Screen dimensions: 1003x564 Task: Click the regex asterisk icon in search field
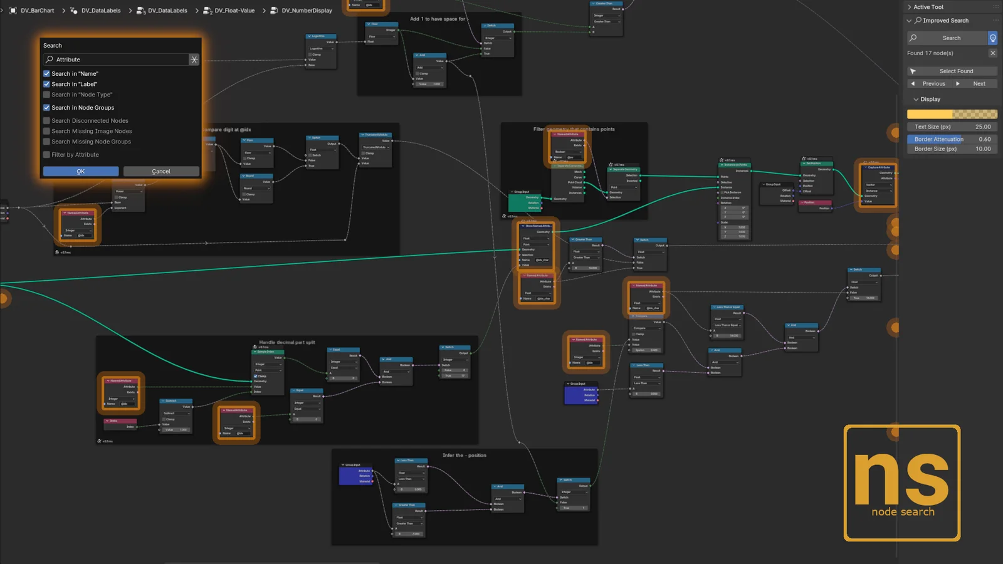tap(194, 60)
